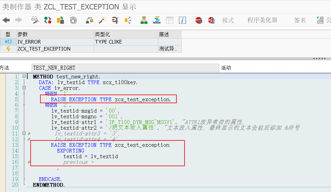Select the IV_ERROR parameter cell

tap(55, 42)
